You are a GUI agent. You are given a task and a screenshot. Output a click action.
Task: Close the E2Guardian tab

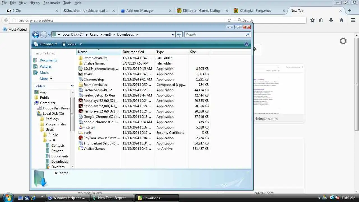tap(113, 11)
